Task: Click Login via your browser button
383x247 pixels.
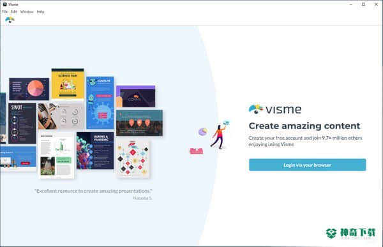Action: 308,165
